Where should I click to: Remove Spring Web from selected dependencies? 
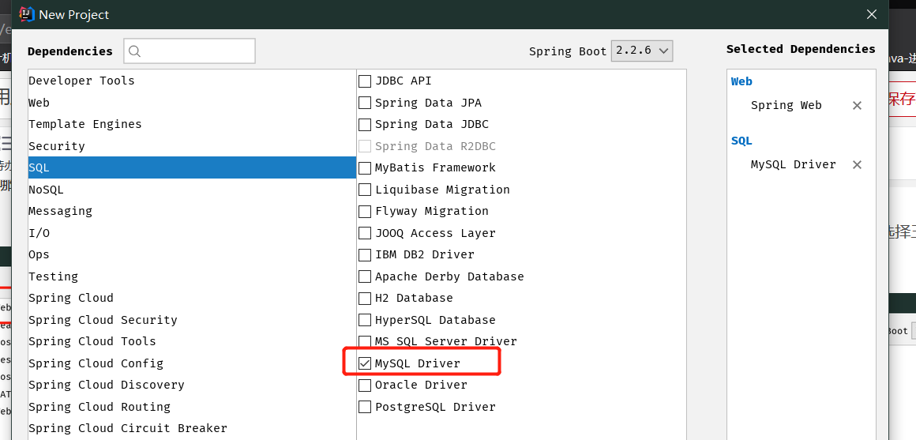pos(857,106)
